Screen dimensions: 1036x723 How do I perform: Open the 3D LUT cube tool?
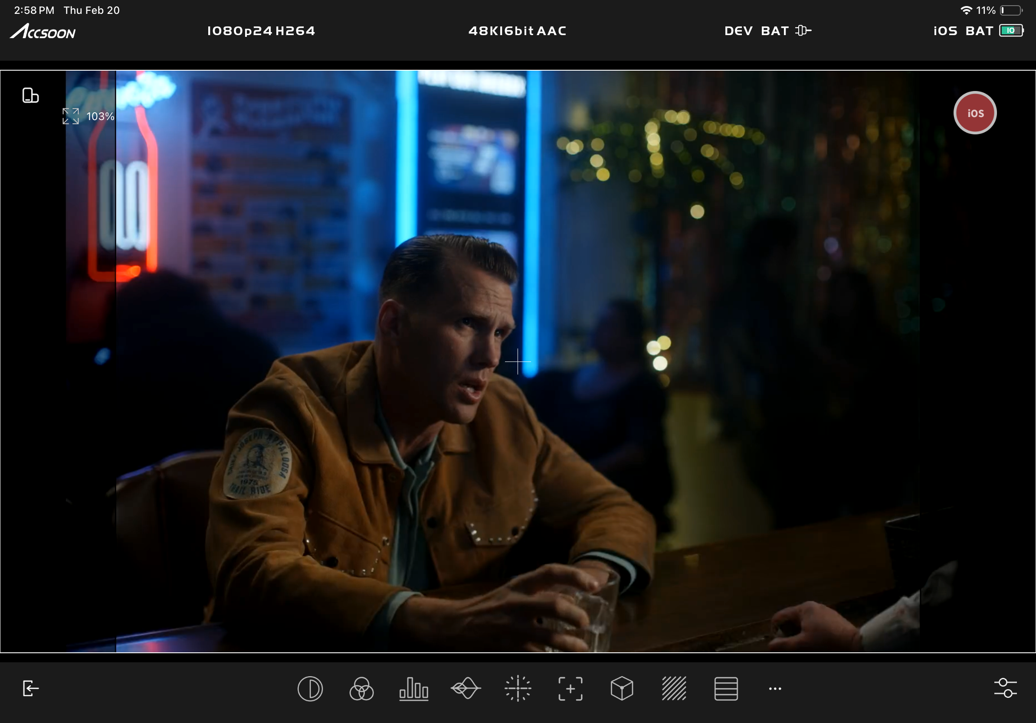tap(622, 689)
